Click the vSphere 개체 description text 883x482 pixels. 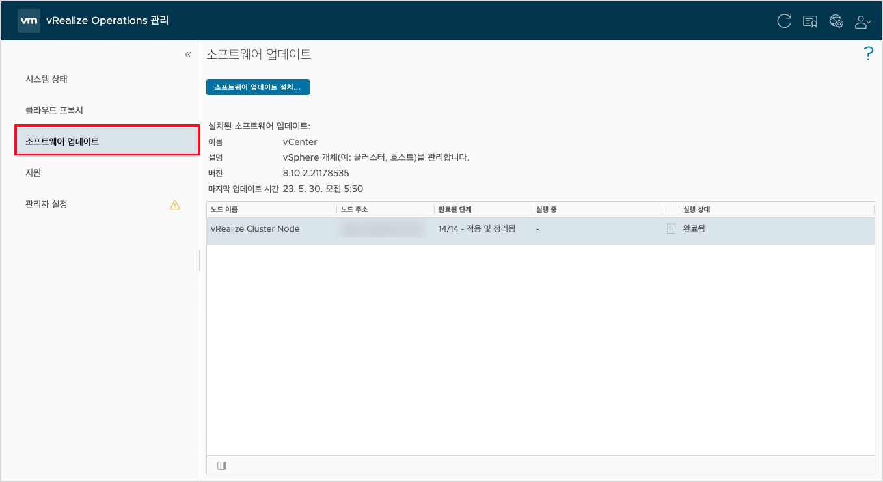click(375, 157)
